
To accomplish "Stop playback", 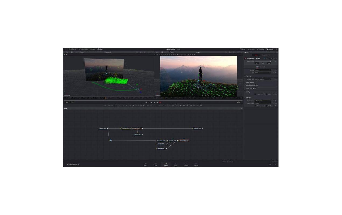I will pyautogui.click(x=151, y=102).
